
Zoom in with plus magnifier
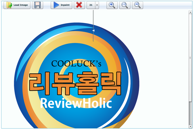pyautogui.click(x=112, y=5)
